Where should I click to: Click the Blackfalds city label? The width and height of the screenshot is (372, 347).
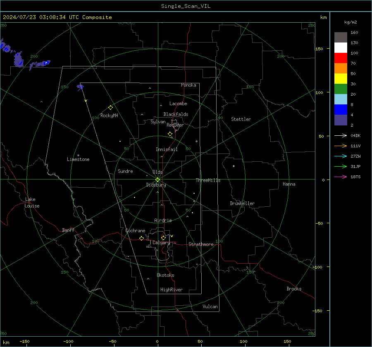coord(176,114)
